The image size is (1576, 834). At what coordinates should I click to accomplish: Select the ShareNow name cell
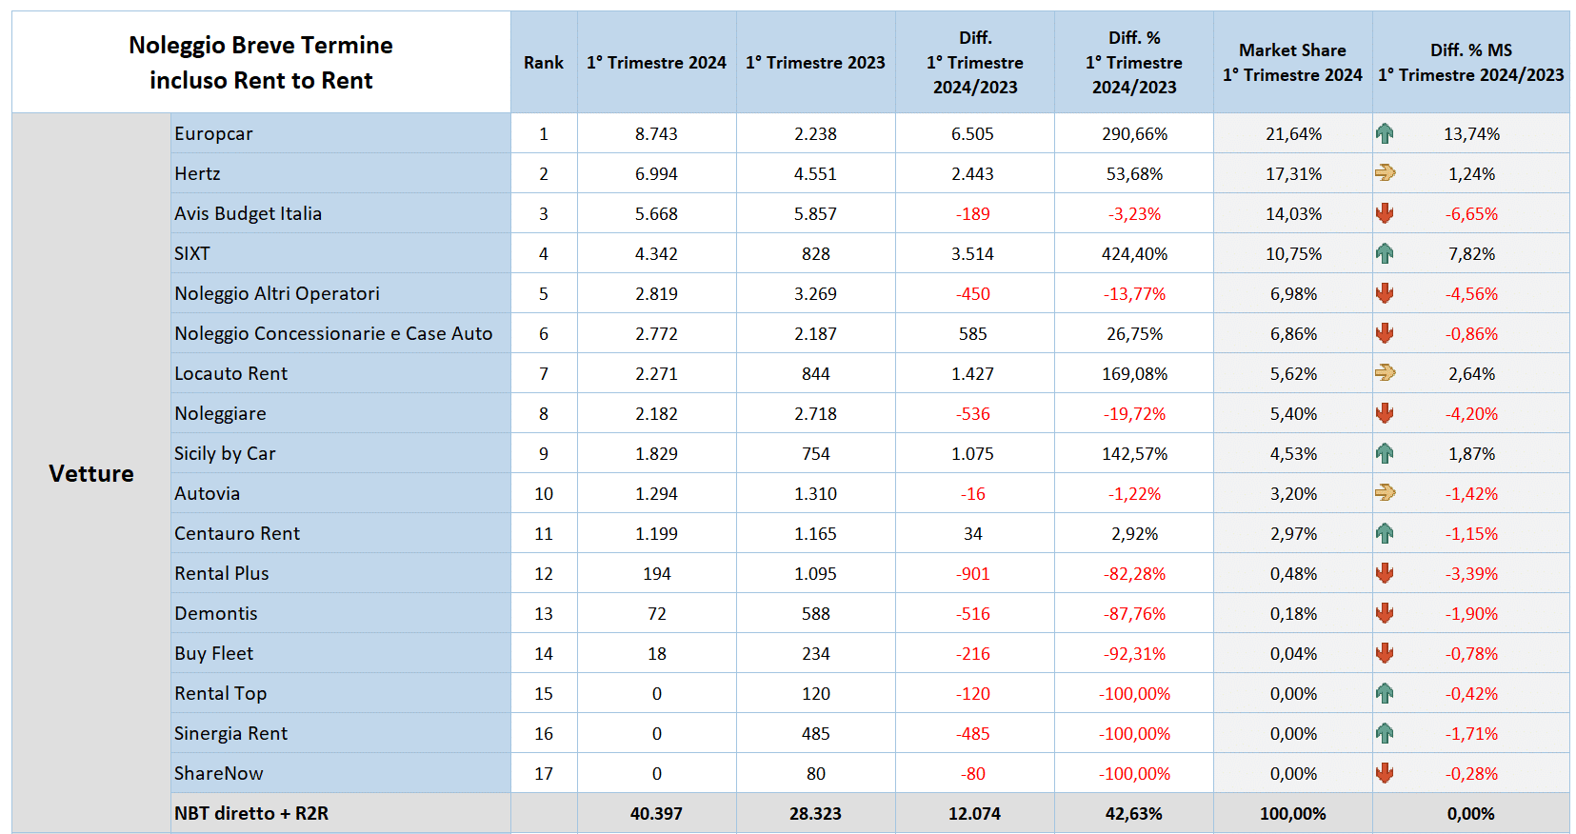pyautogui.click(x=341, y=774)
